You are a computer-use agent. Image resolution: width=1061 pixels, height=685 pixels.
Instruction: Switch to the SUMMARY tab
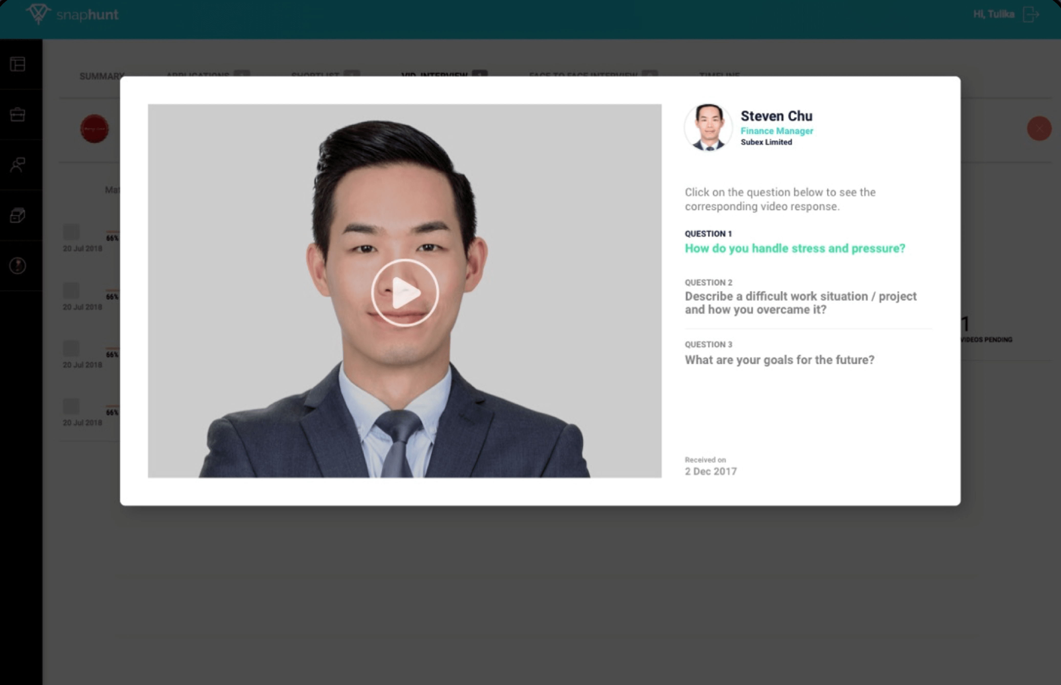(102, 76)
